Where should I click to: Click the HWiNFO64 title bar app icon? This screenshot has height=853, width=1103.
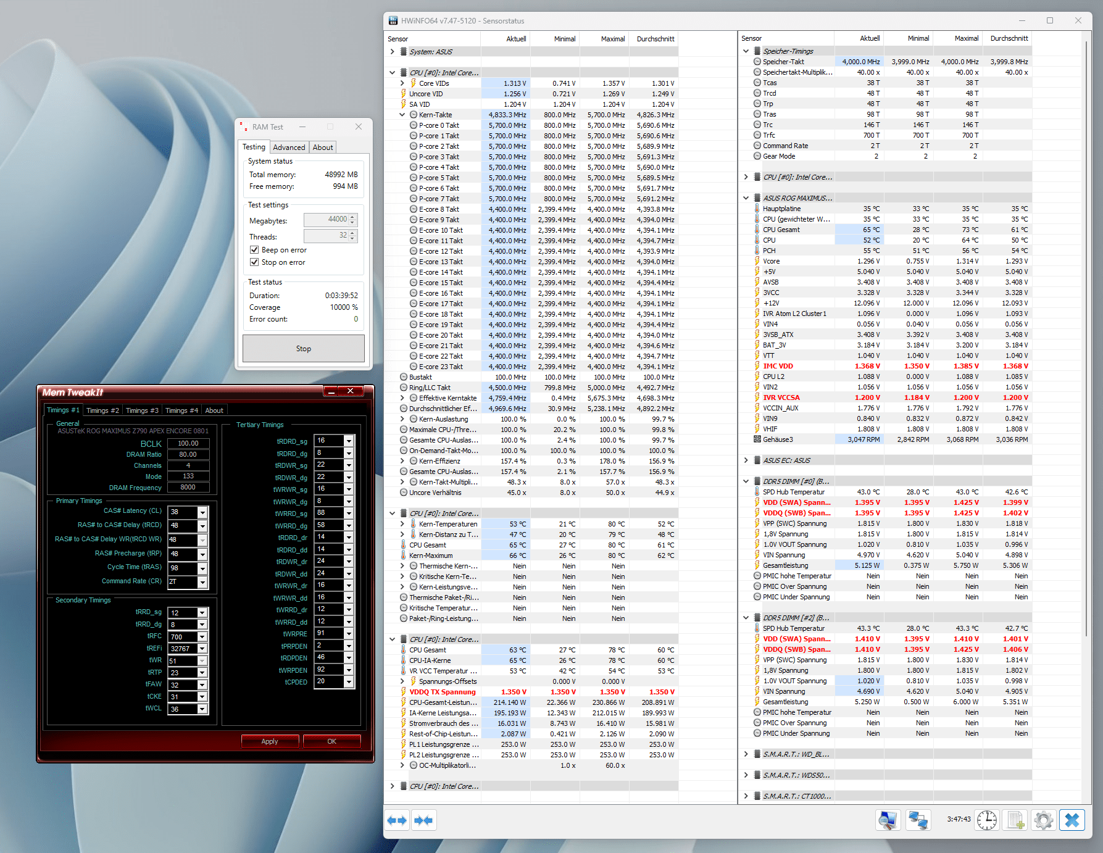tap(393, 20)
